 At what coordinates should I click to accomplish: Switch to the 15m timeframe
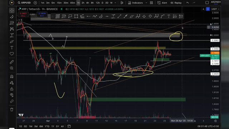(59, 3)
